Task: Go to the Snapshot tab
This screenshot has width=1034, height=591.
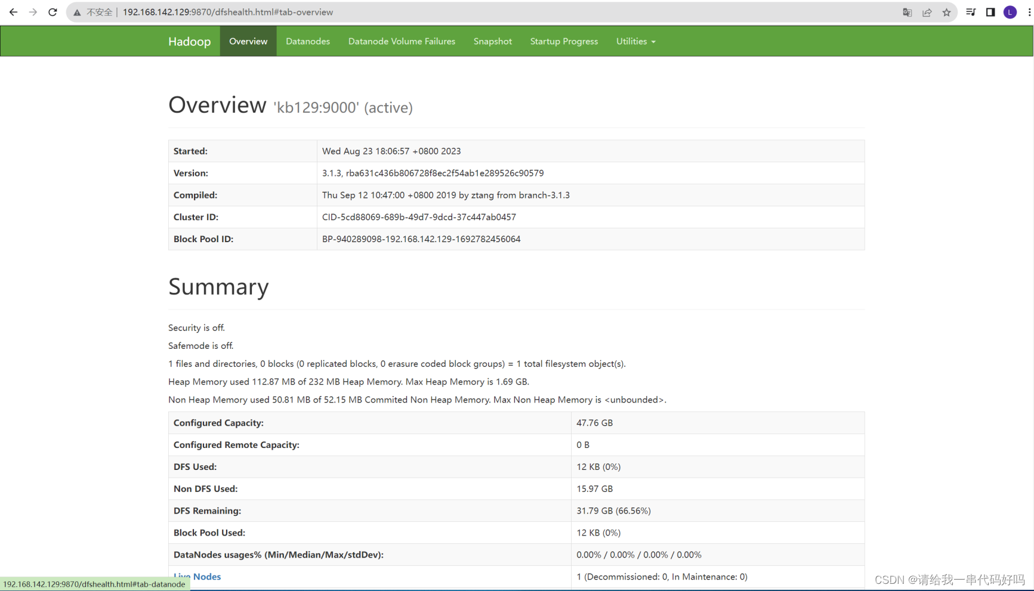Action: coord(493,41)
